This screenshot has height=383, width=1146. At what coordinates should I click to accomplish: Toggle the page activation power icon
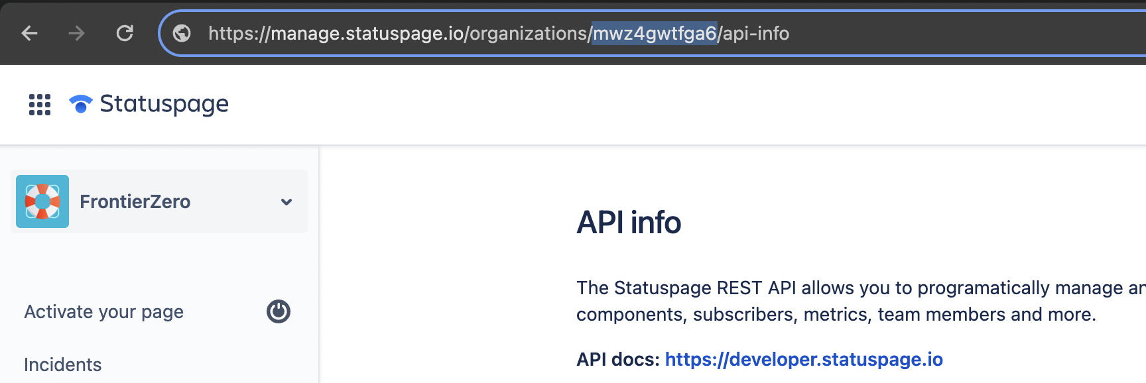point(279,311)
